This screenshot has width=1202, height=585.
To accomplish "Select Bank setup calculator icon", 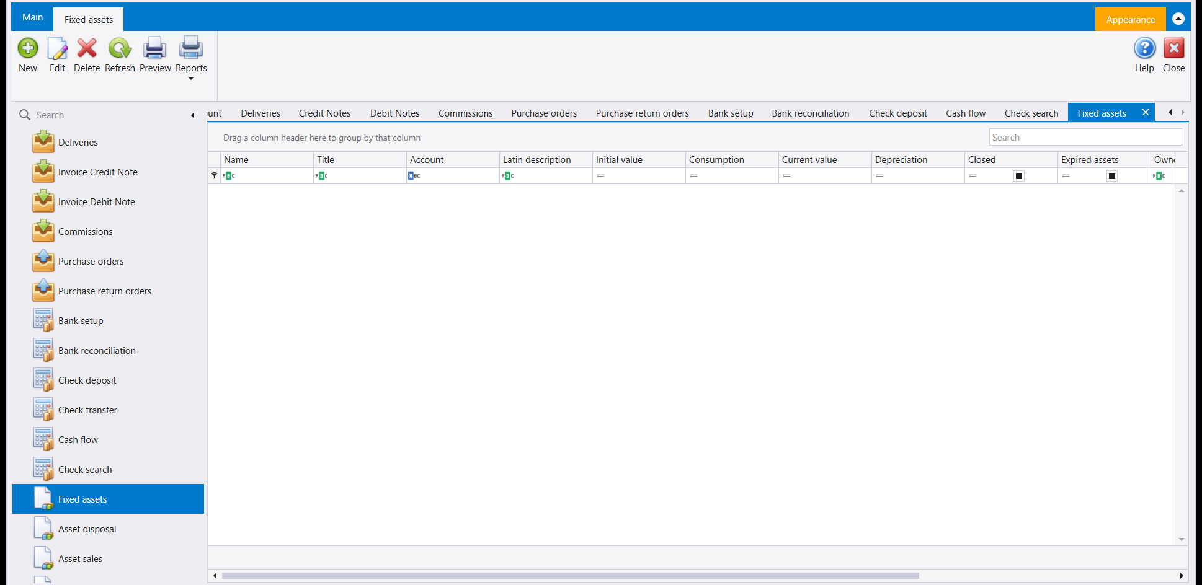I will pos(43,320).
